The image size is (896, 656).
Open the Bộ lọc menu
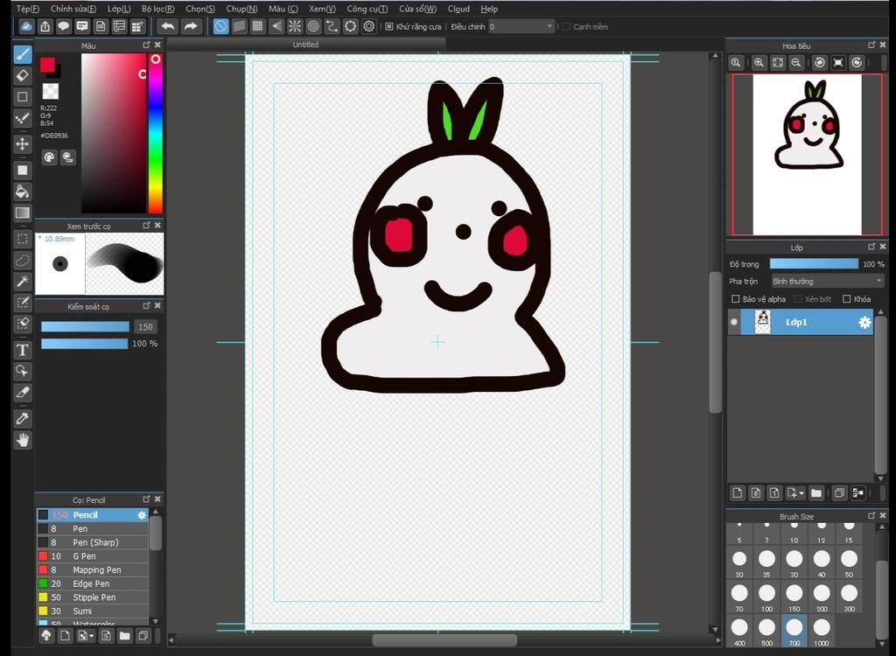pos(158,9)
